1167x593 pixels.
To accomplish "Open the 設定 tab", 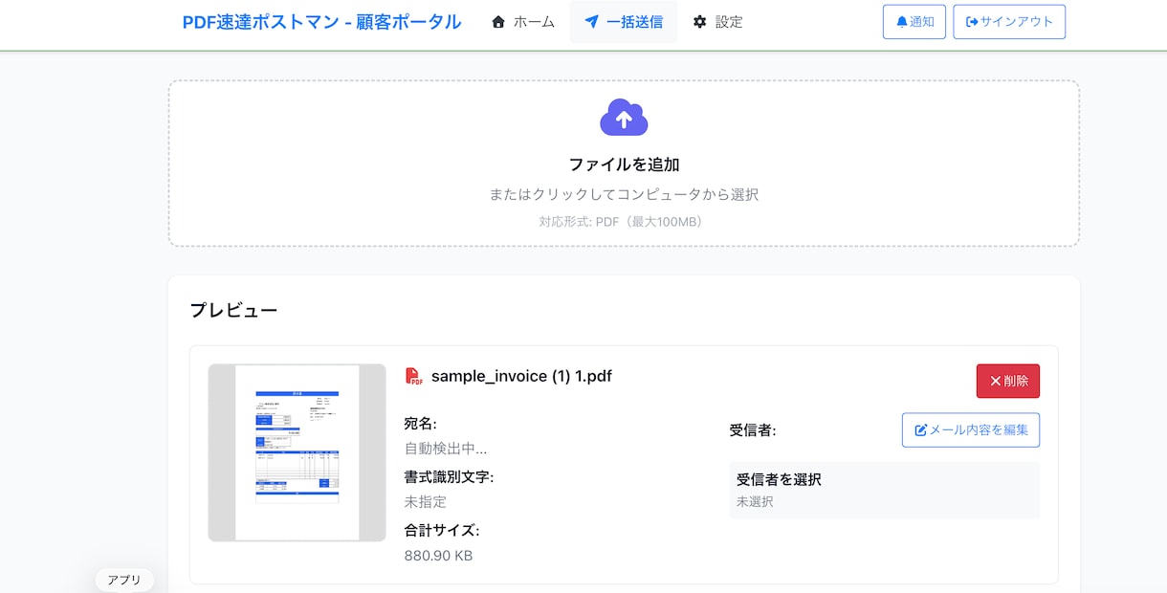I will coord(717,22).
